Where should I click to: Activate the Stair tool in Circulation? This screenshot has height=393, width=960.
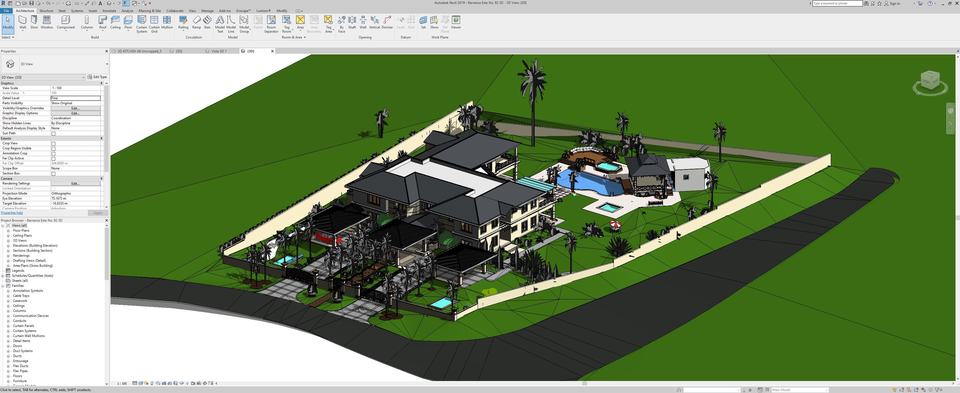click(207, 22)
